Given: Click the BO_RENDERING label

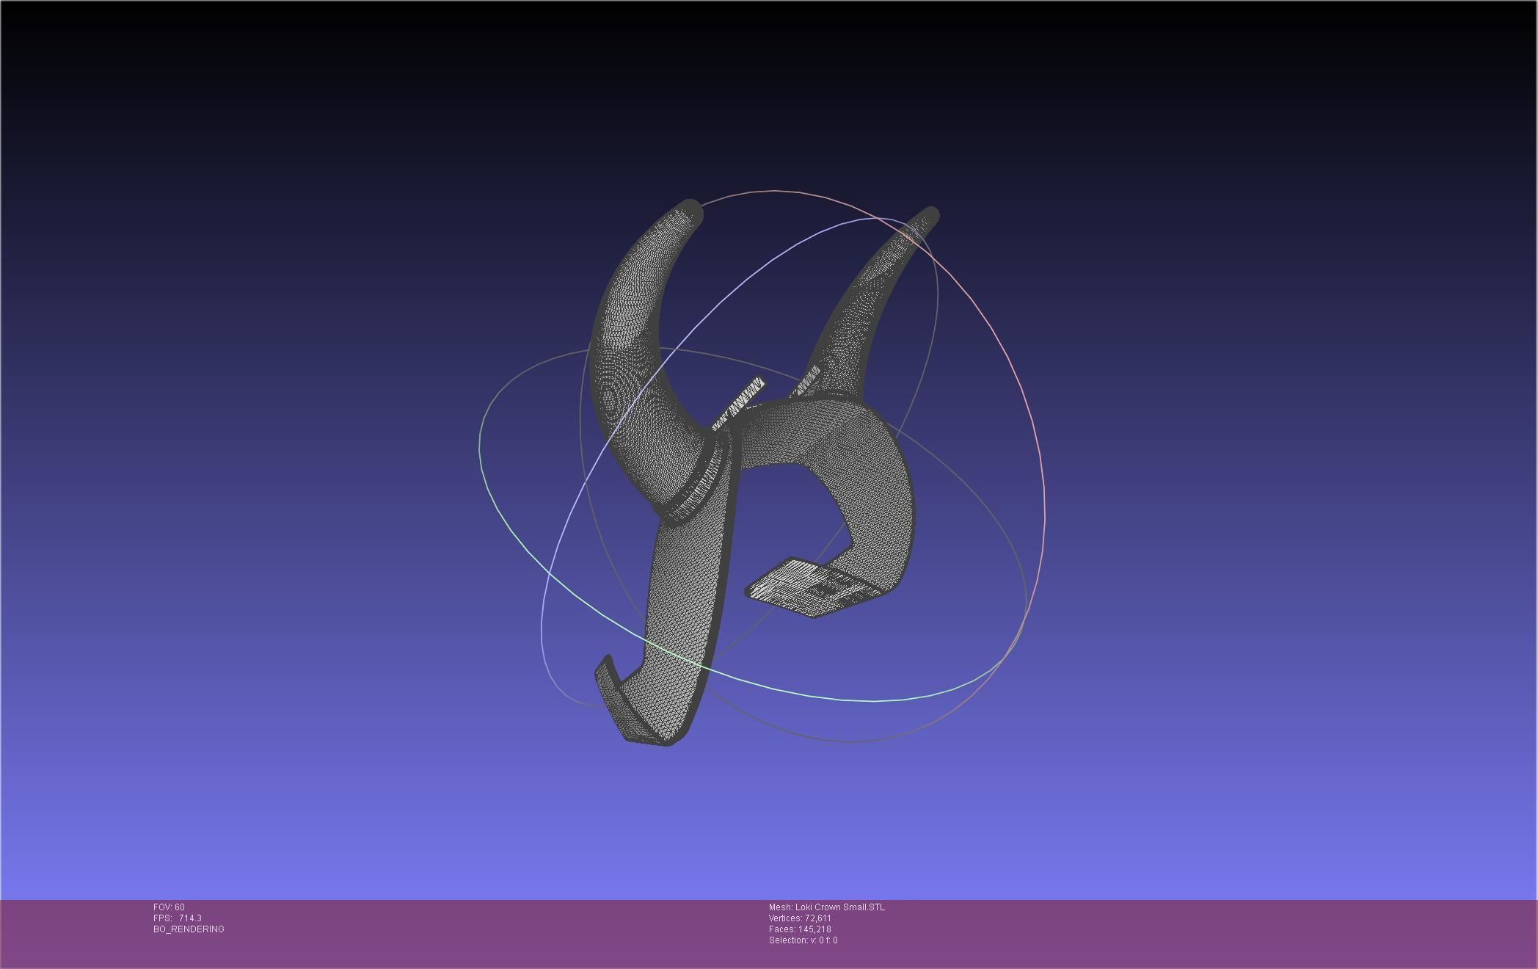Looking at the screenshot, I should 189,929.
